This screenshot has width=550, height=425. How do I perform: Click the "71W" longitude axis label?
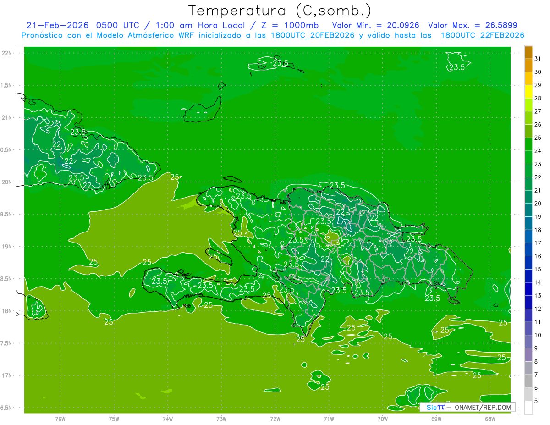(x=329, y=419)
